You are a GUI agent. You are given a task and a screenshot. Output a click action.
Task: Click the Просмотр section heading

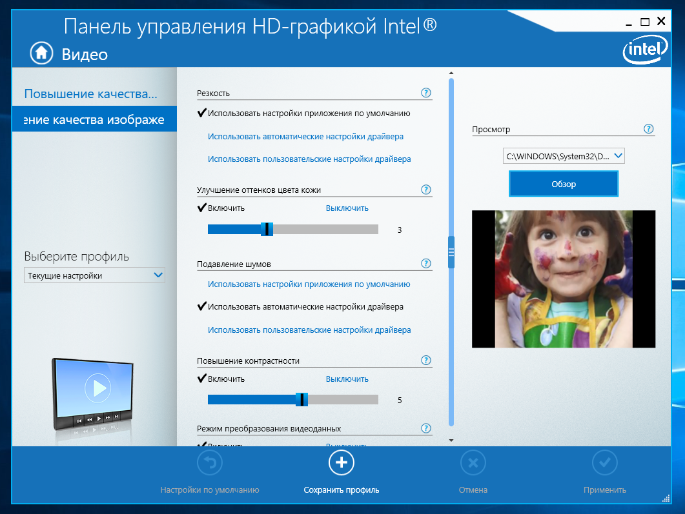[x=491, y=130]
